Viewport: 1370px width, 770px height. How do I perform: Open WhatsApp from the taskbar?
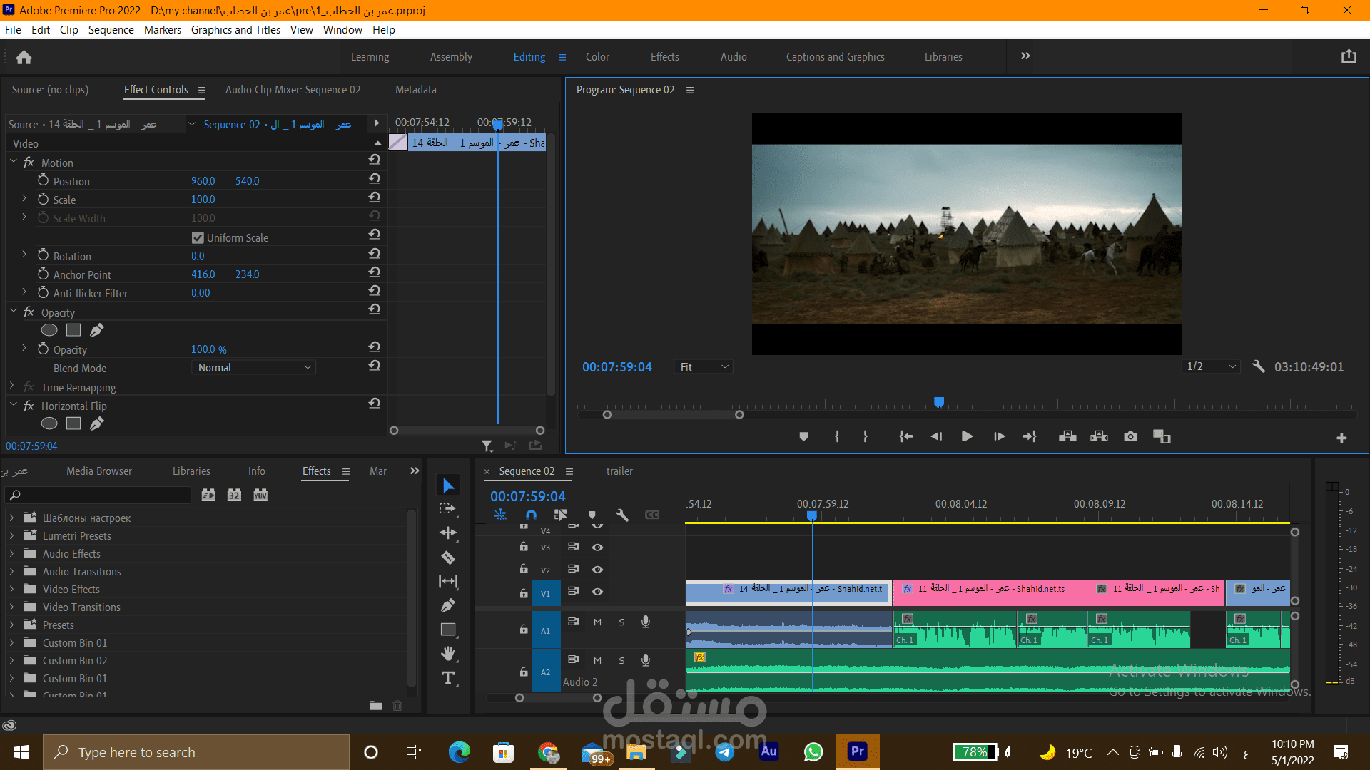point(813,751)
